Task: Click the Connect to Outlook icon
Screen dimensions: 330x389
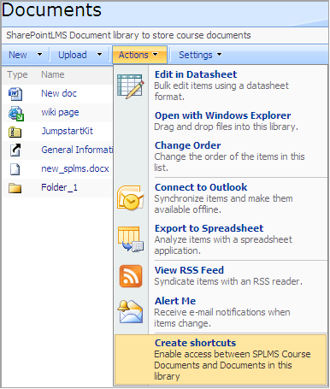Action: (x=131, y=197)
